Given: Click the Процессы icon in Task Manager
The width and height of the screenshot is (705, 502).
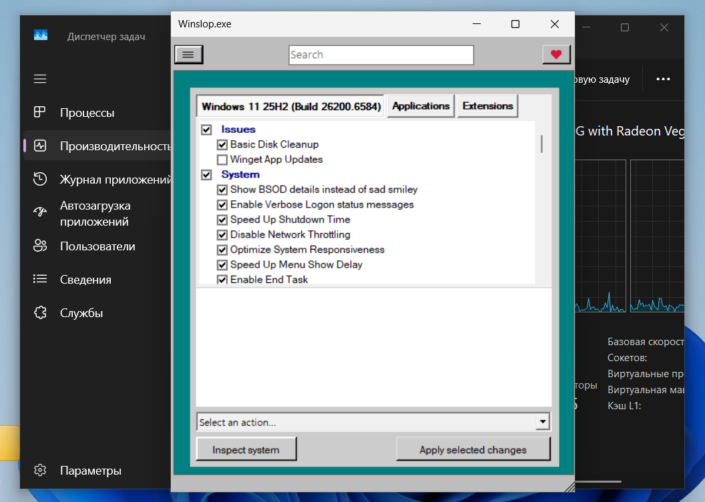Looking at the screenshot, I should [x=39, y=112].
